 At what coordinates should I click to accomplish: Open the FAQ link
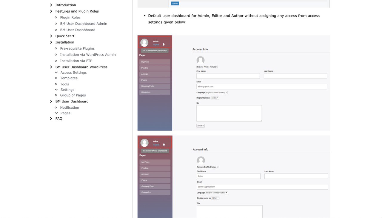[59, 119]
